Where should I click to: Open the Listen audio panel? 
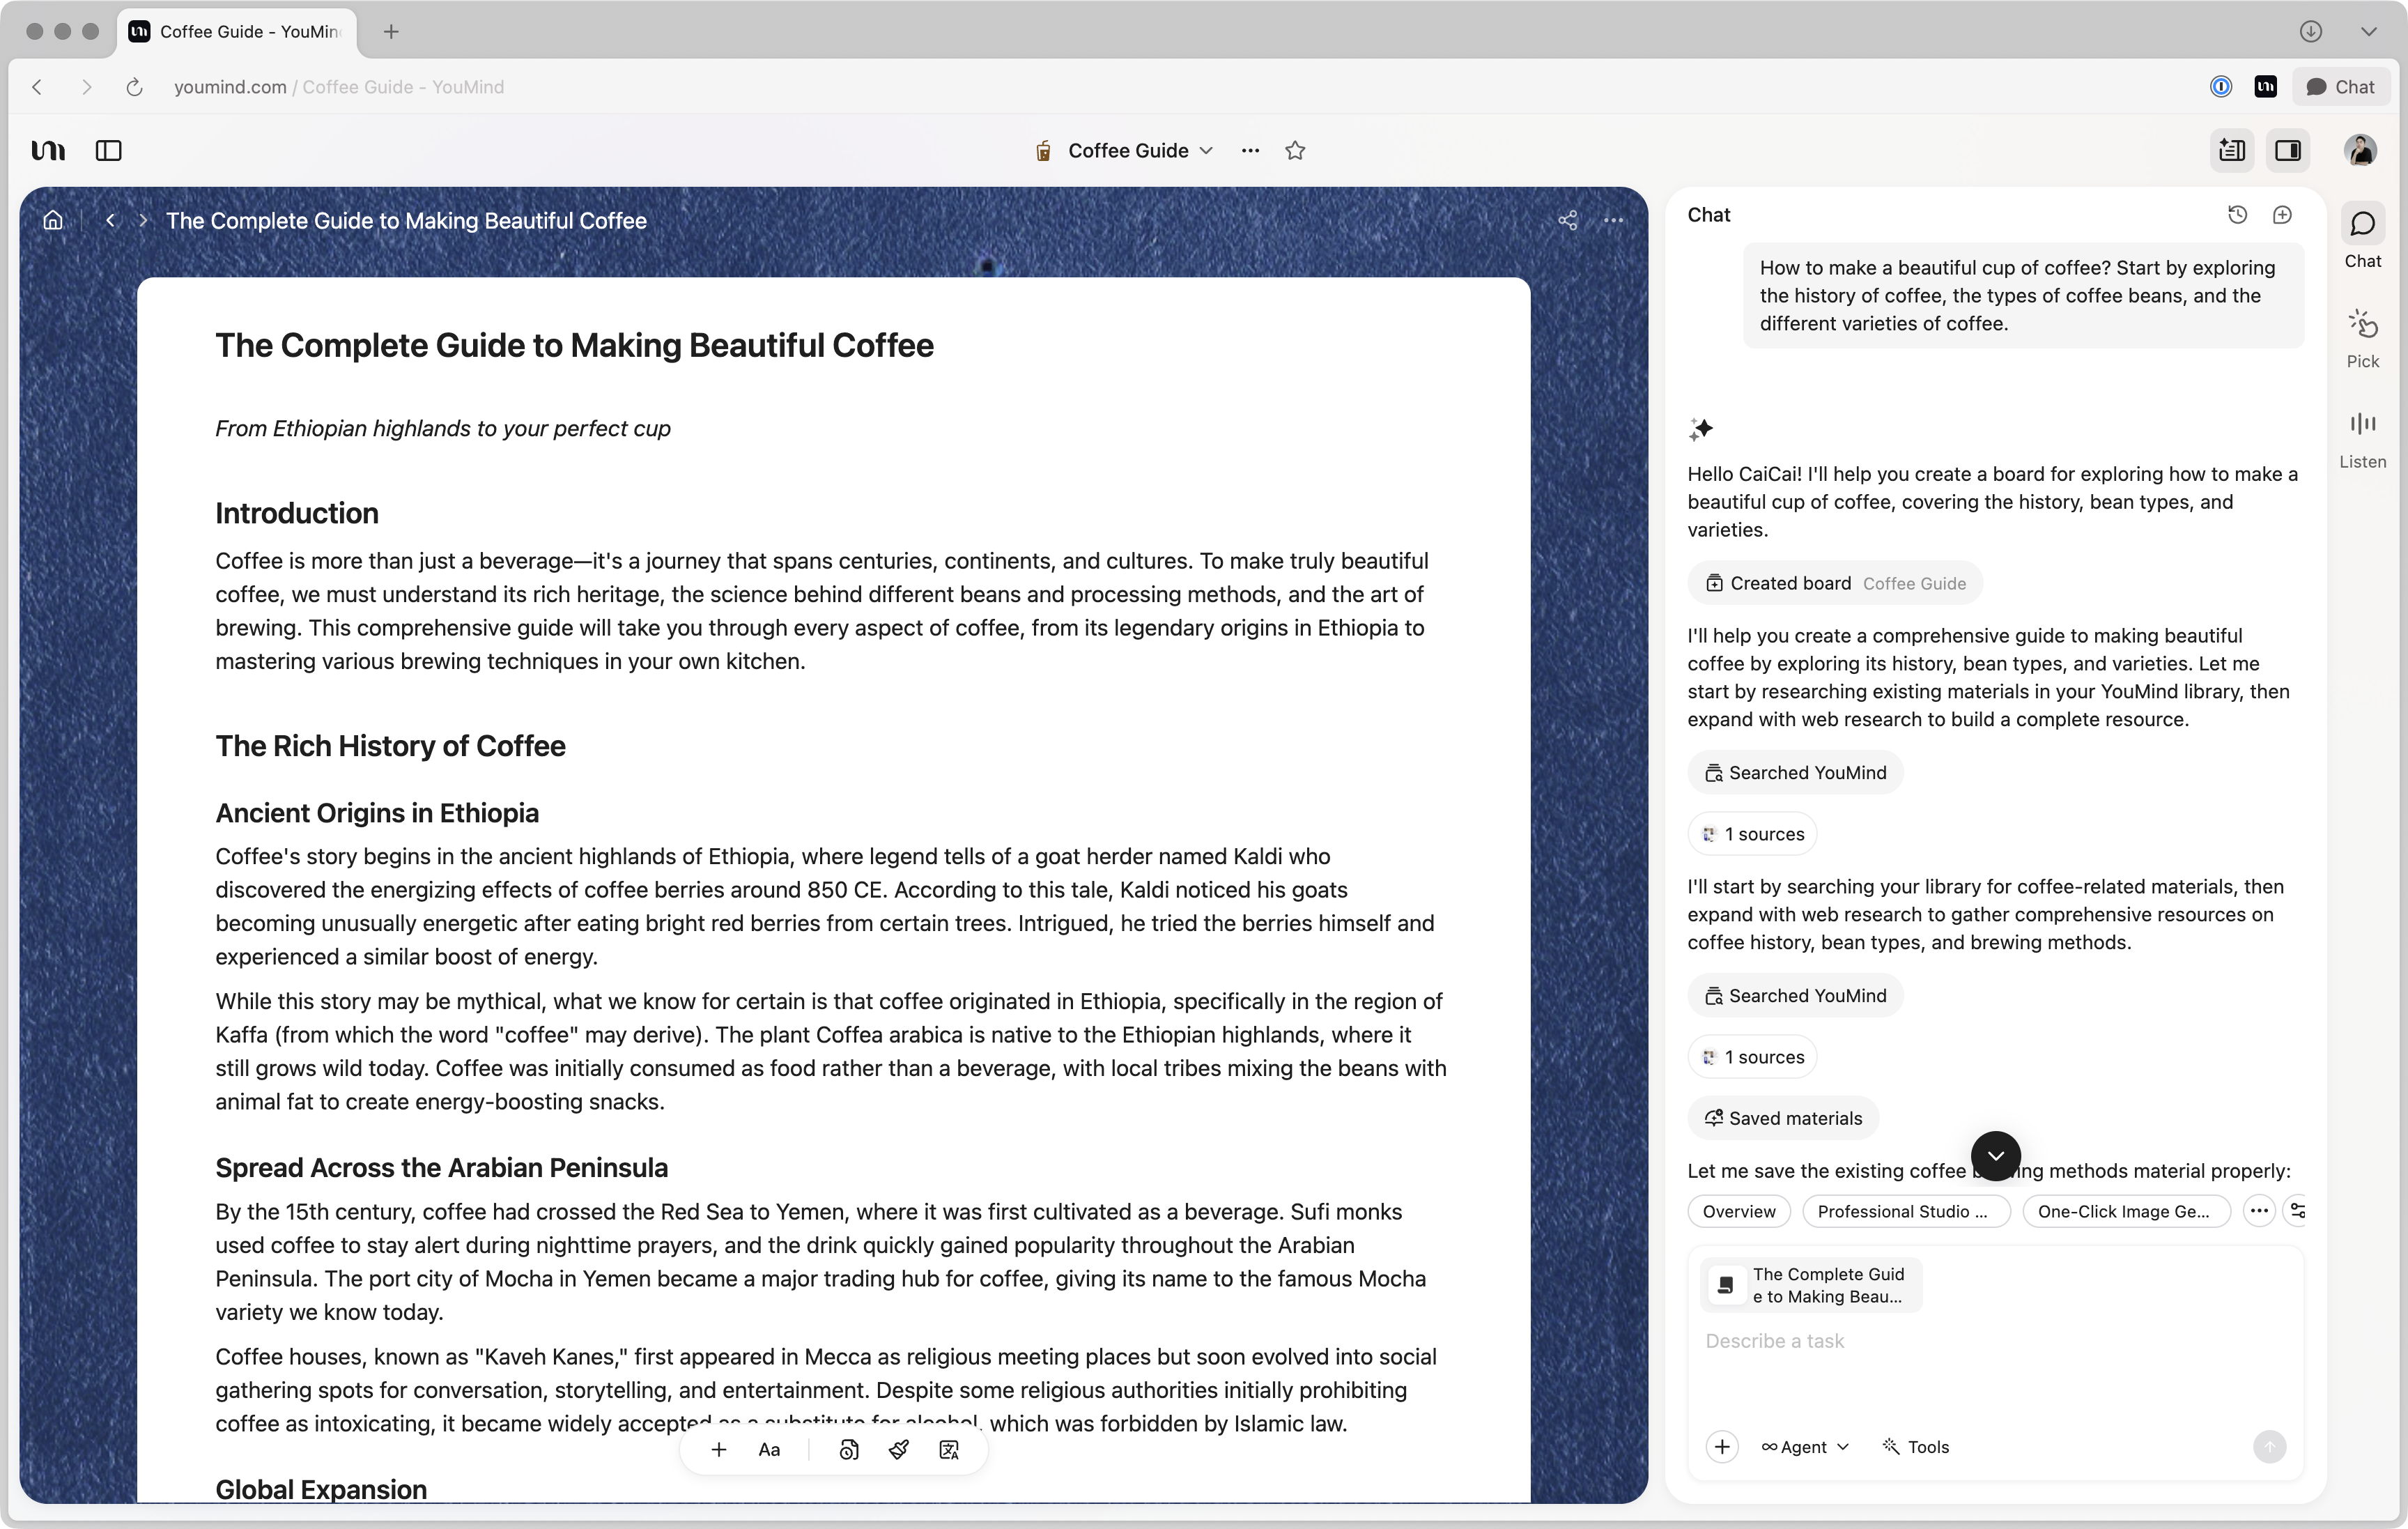pyautogui.click(x=2362, y=438)
